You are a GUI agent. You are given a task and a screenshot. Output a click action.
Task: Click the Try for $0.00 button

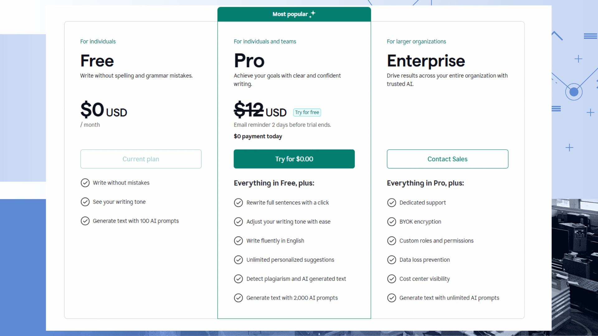click(x=294, y=159)
